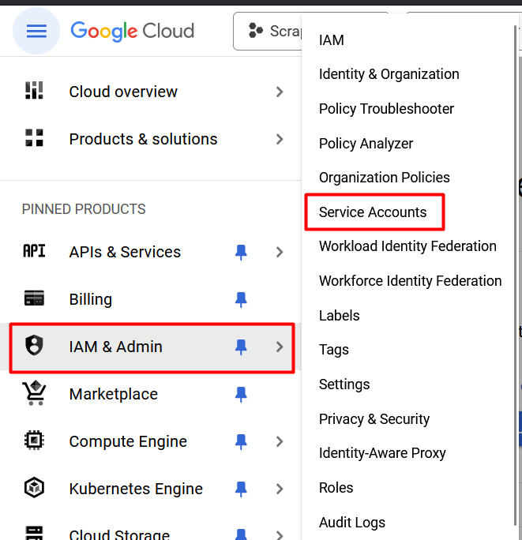Click the Marketplace cart icon
The height and width of the screenshot is (540, 522).
tap(34, 393)
